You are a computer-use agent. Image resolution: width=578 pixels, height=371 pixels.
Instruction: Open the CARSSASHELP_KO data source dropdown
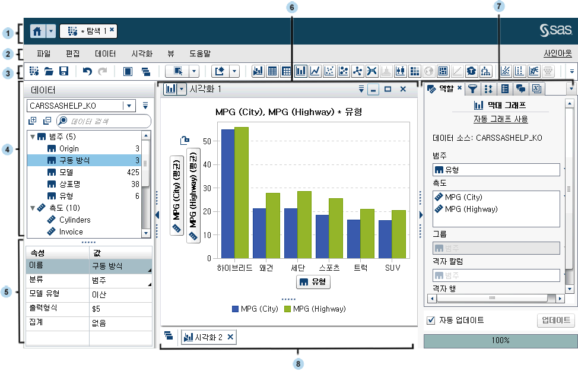coord(129,105)
